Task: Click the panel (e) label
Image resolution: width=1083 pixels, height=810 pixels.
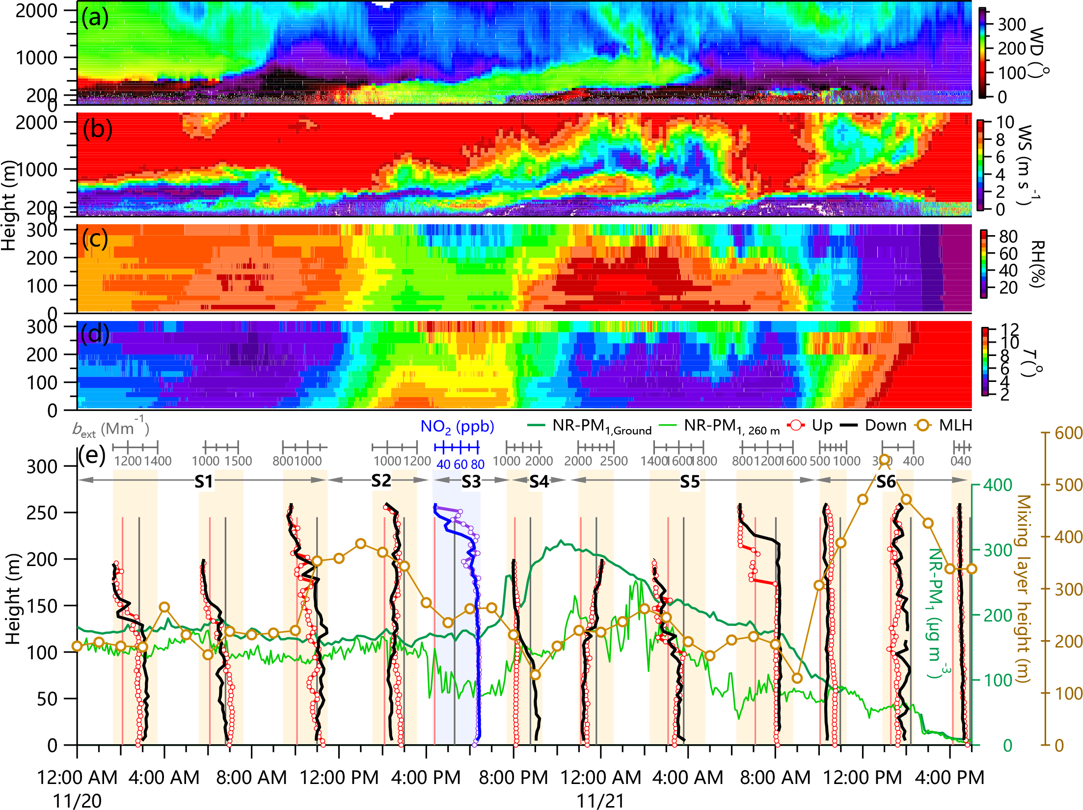Action: tap(92, 456)
